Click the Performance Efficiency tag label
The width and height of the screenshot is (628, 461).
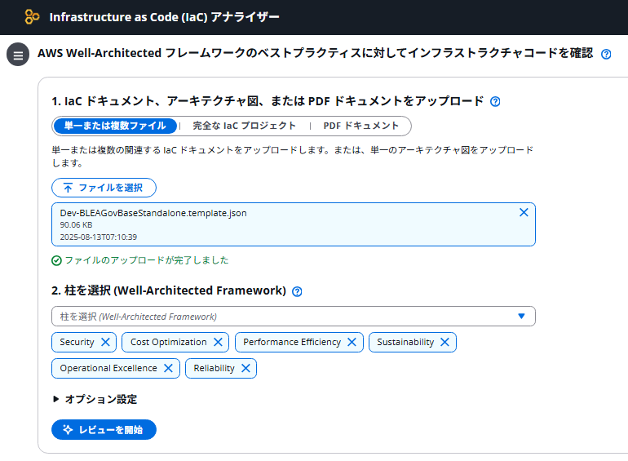click(x=292, y=342)
